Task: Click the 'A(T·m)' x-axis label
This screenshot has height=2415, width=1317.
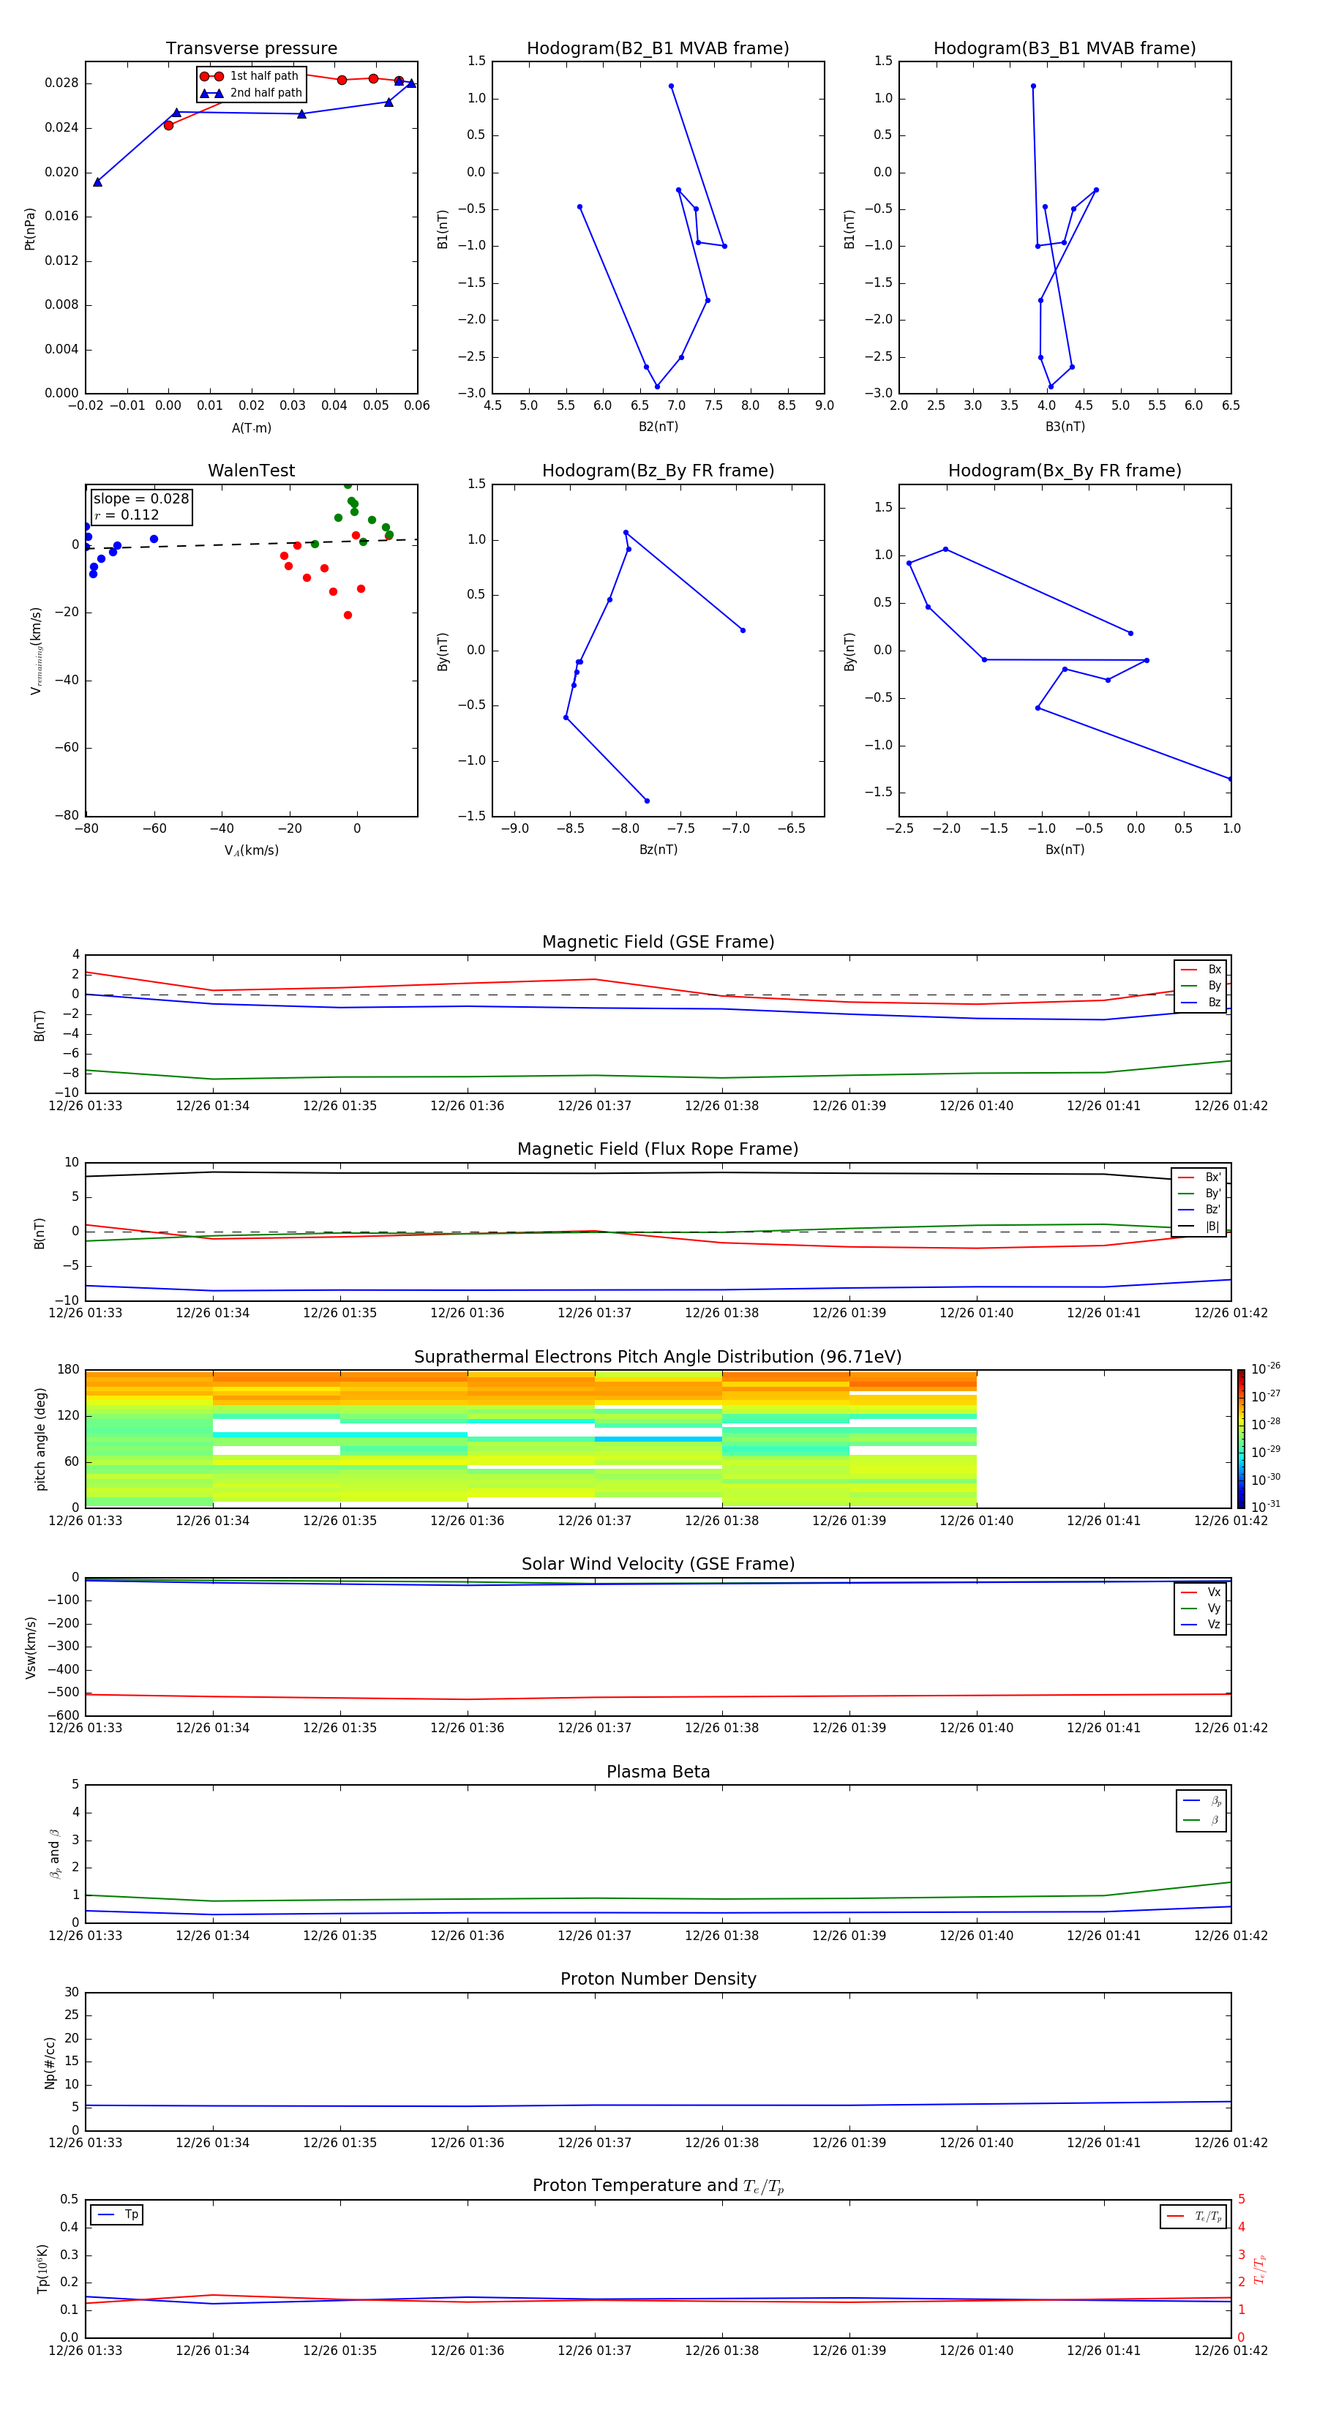Action: (x=251, y=427)
